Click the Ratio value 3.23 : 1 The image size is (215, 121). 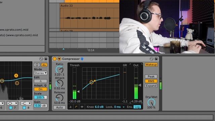click(59, 75)
